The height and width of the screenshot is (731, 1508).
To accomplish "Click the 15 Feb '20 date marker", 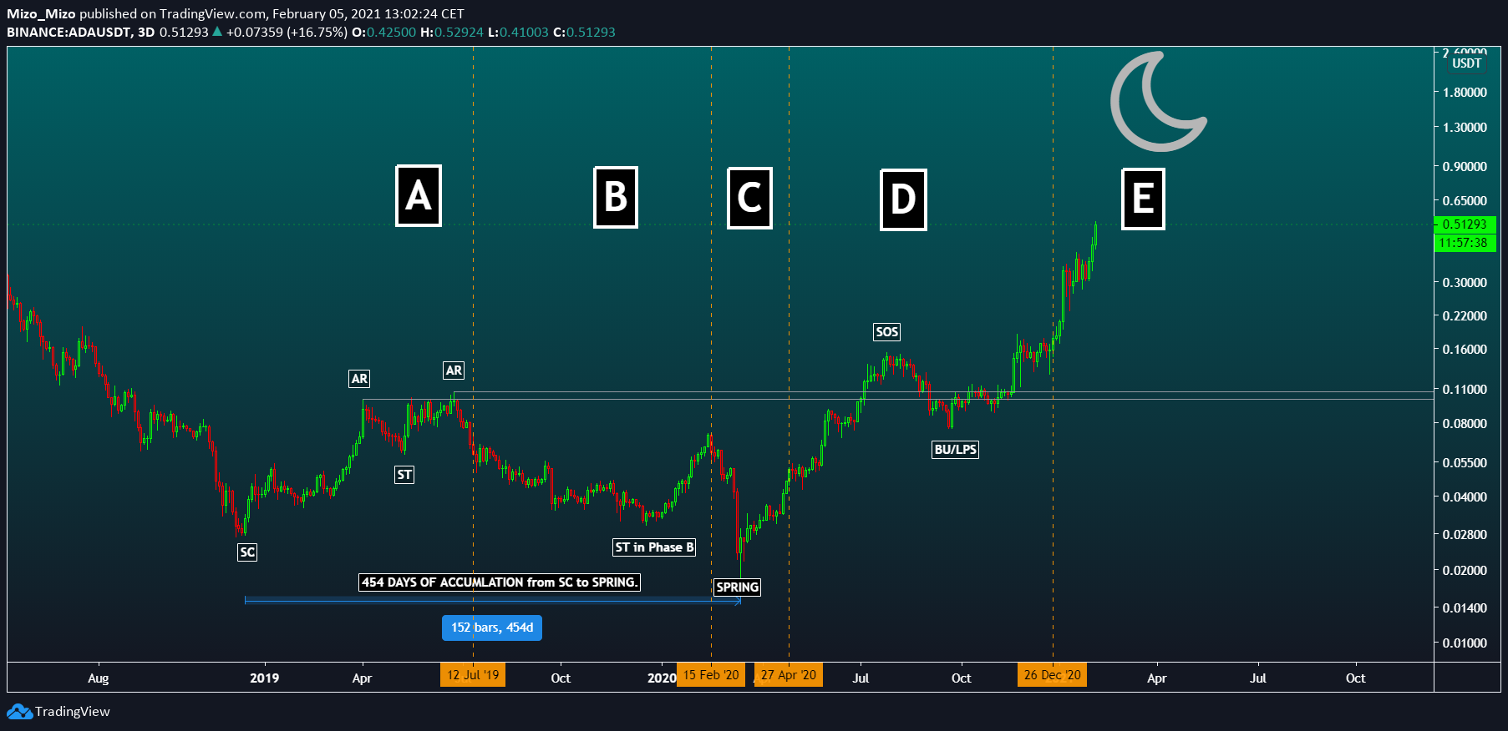I will [x=711, y=675].
